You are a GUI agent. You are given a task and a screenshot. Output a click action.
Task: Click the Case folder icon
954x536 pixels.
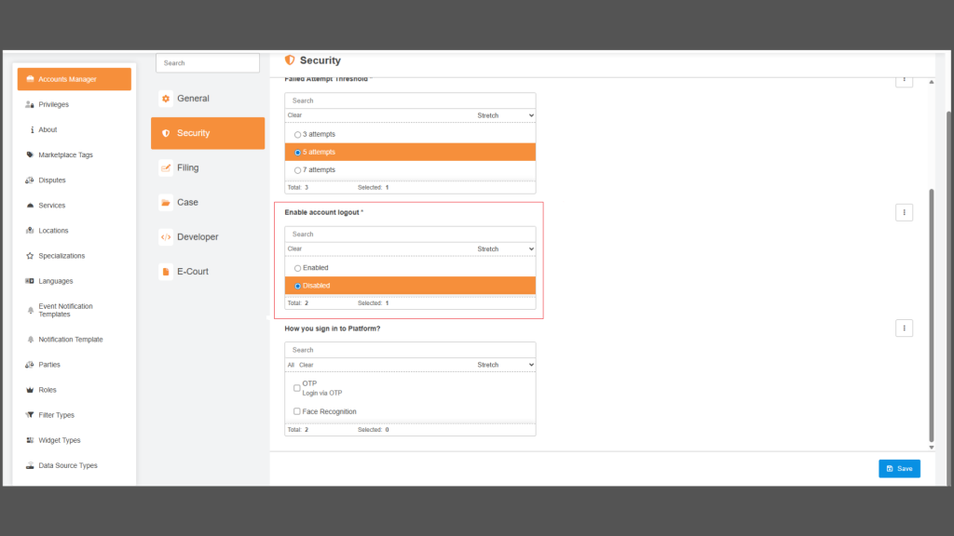tap(166, 203)
